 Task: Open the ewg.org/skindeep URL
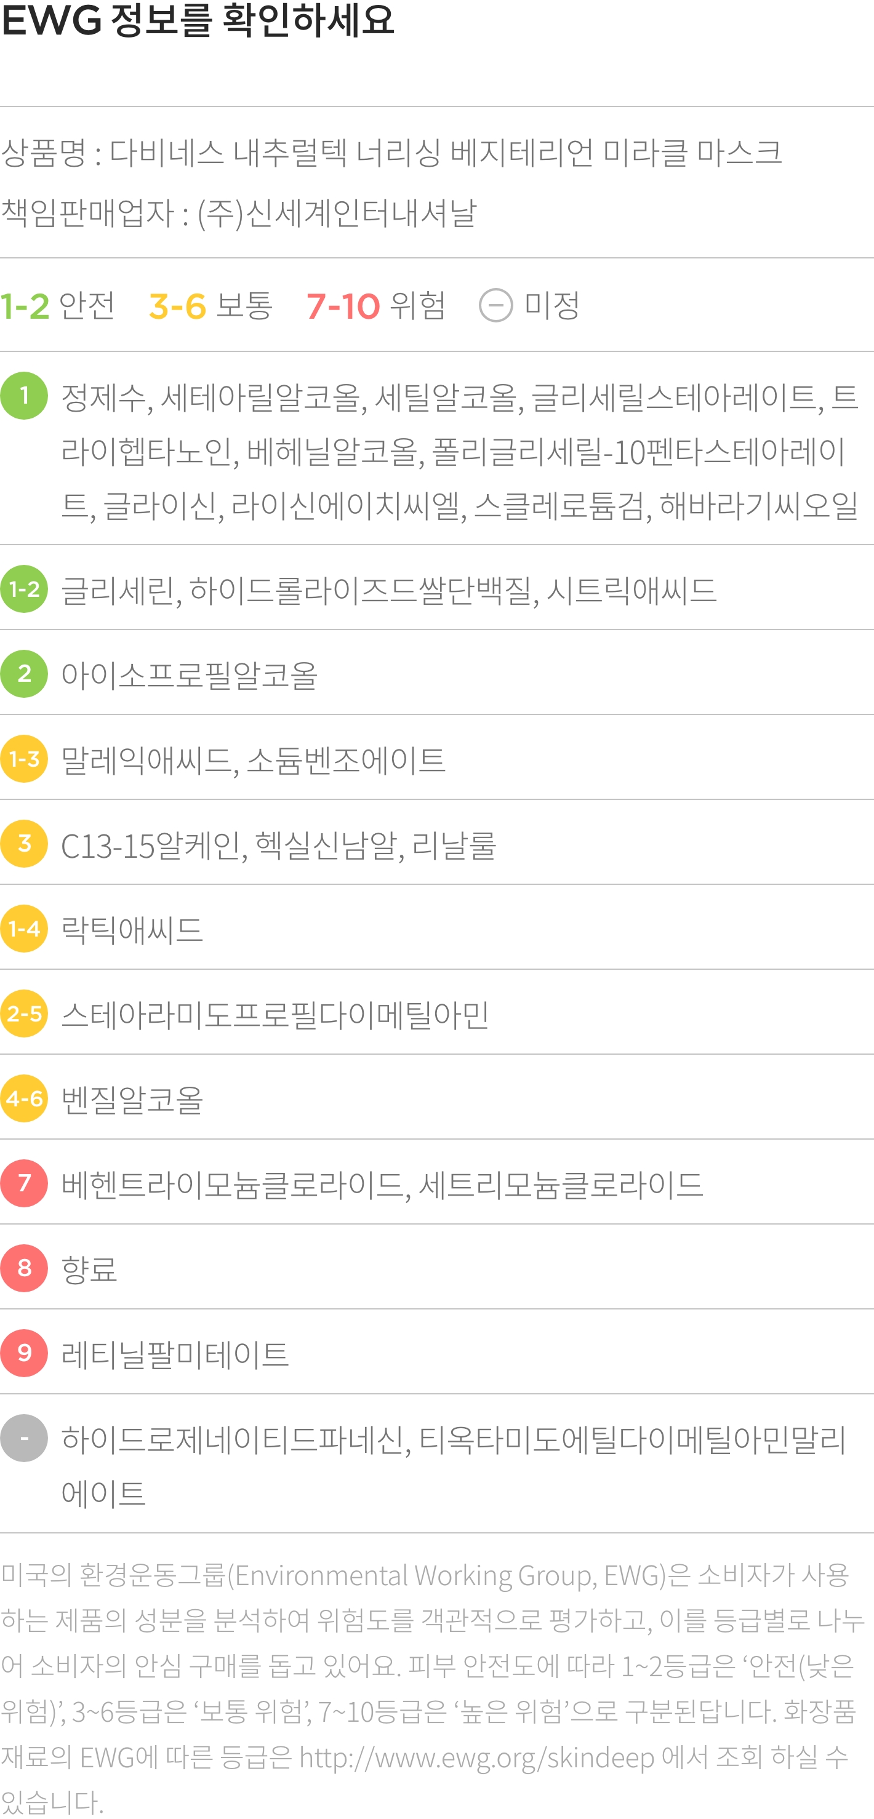(x=477, y=1757)
